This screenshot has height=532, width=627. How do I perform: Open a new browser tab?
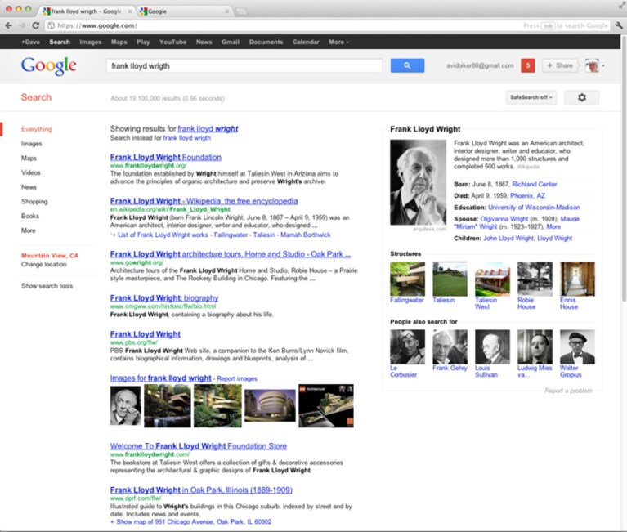241,11
